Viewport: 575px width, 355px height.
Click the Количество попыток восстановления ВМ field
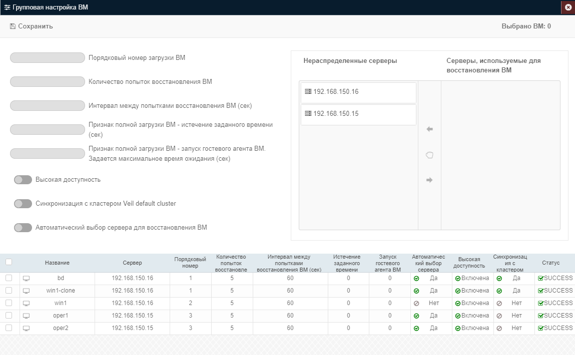48,81
